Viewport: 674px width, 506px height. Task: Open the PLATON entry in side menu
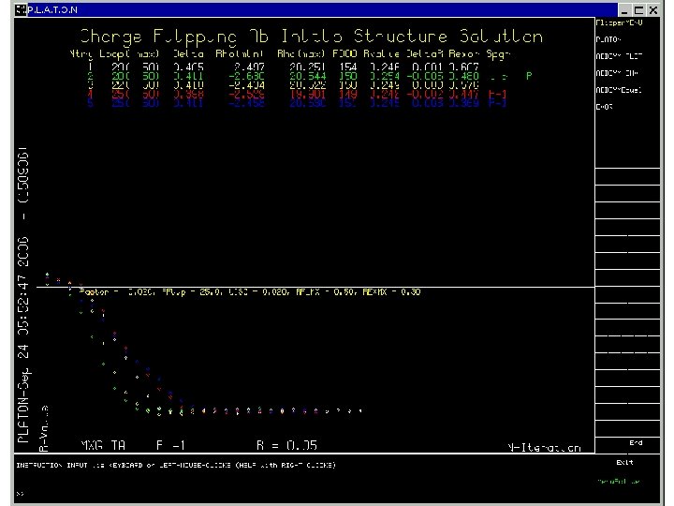(x=608, y=39)
